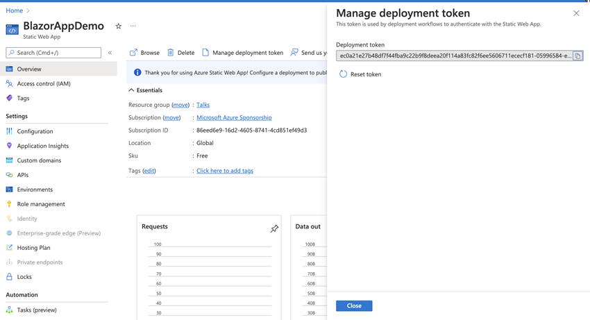Open Custom domains
Screen dimensions: 590x320
[x=39, y=160]
